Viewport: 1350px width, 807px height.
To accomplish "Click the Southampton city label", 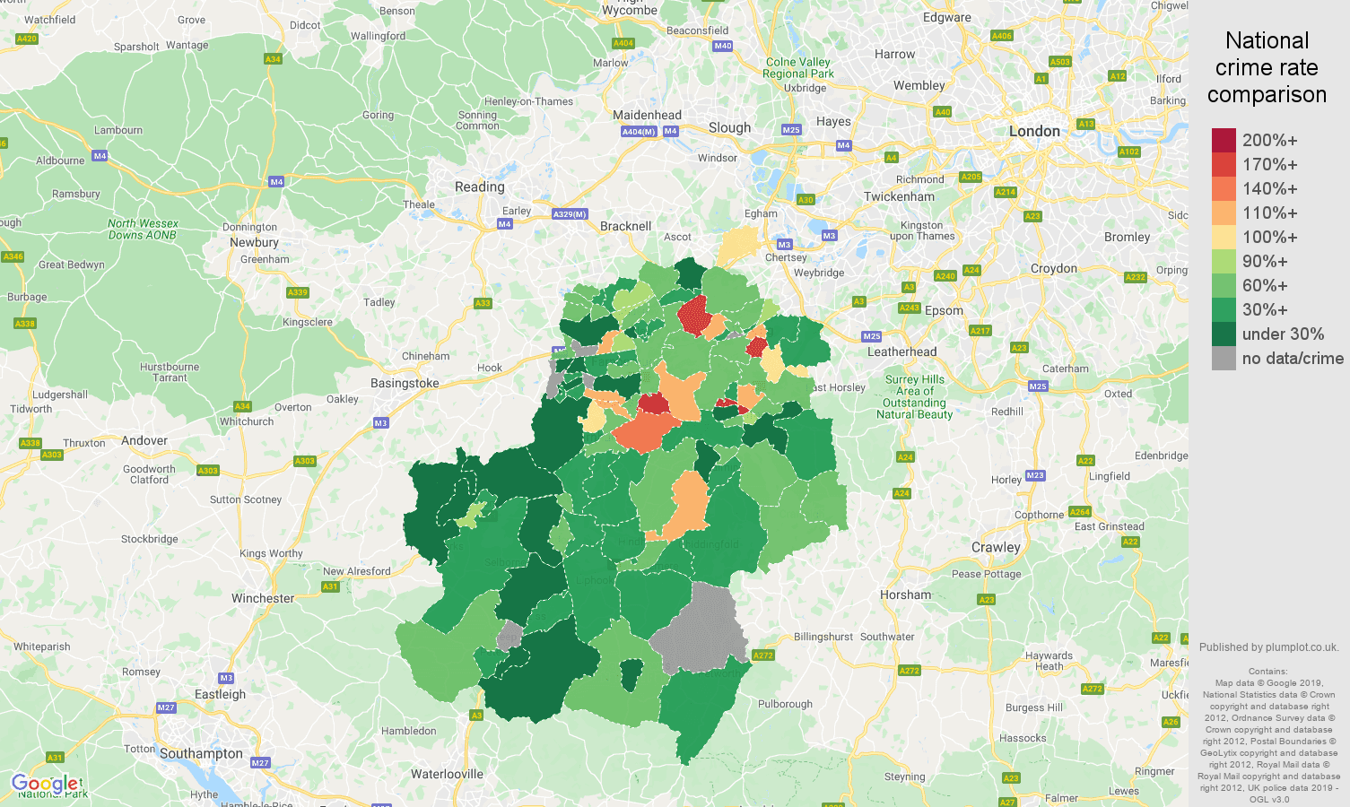I will click(201, 753).
